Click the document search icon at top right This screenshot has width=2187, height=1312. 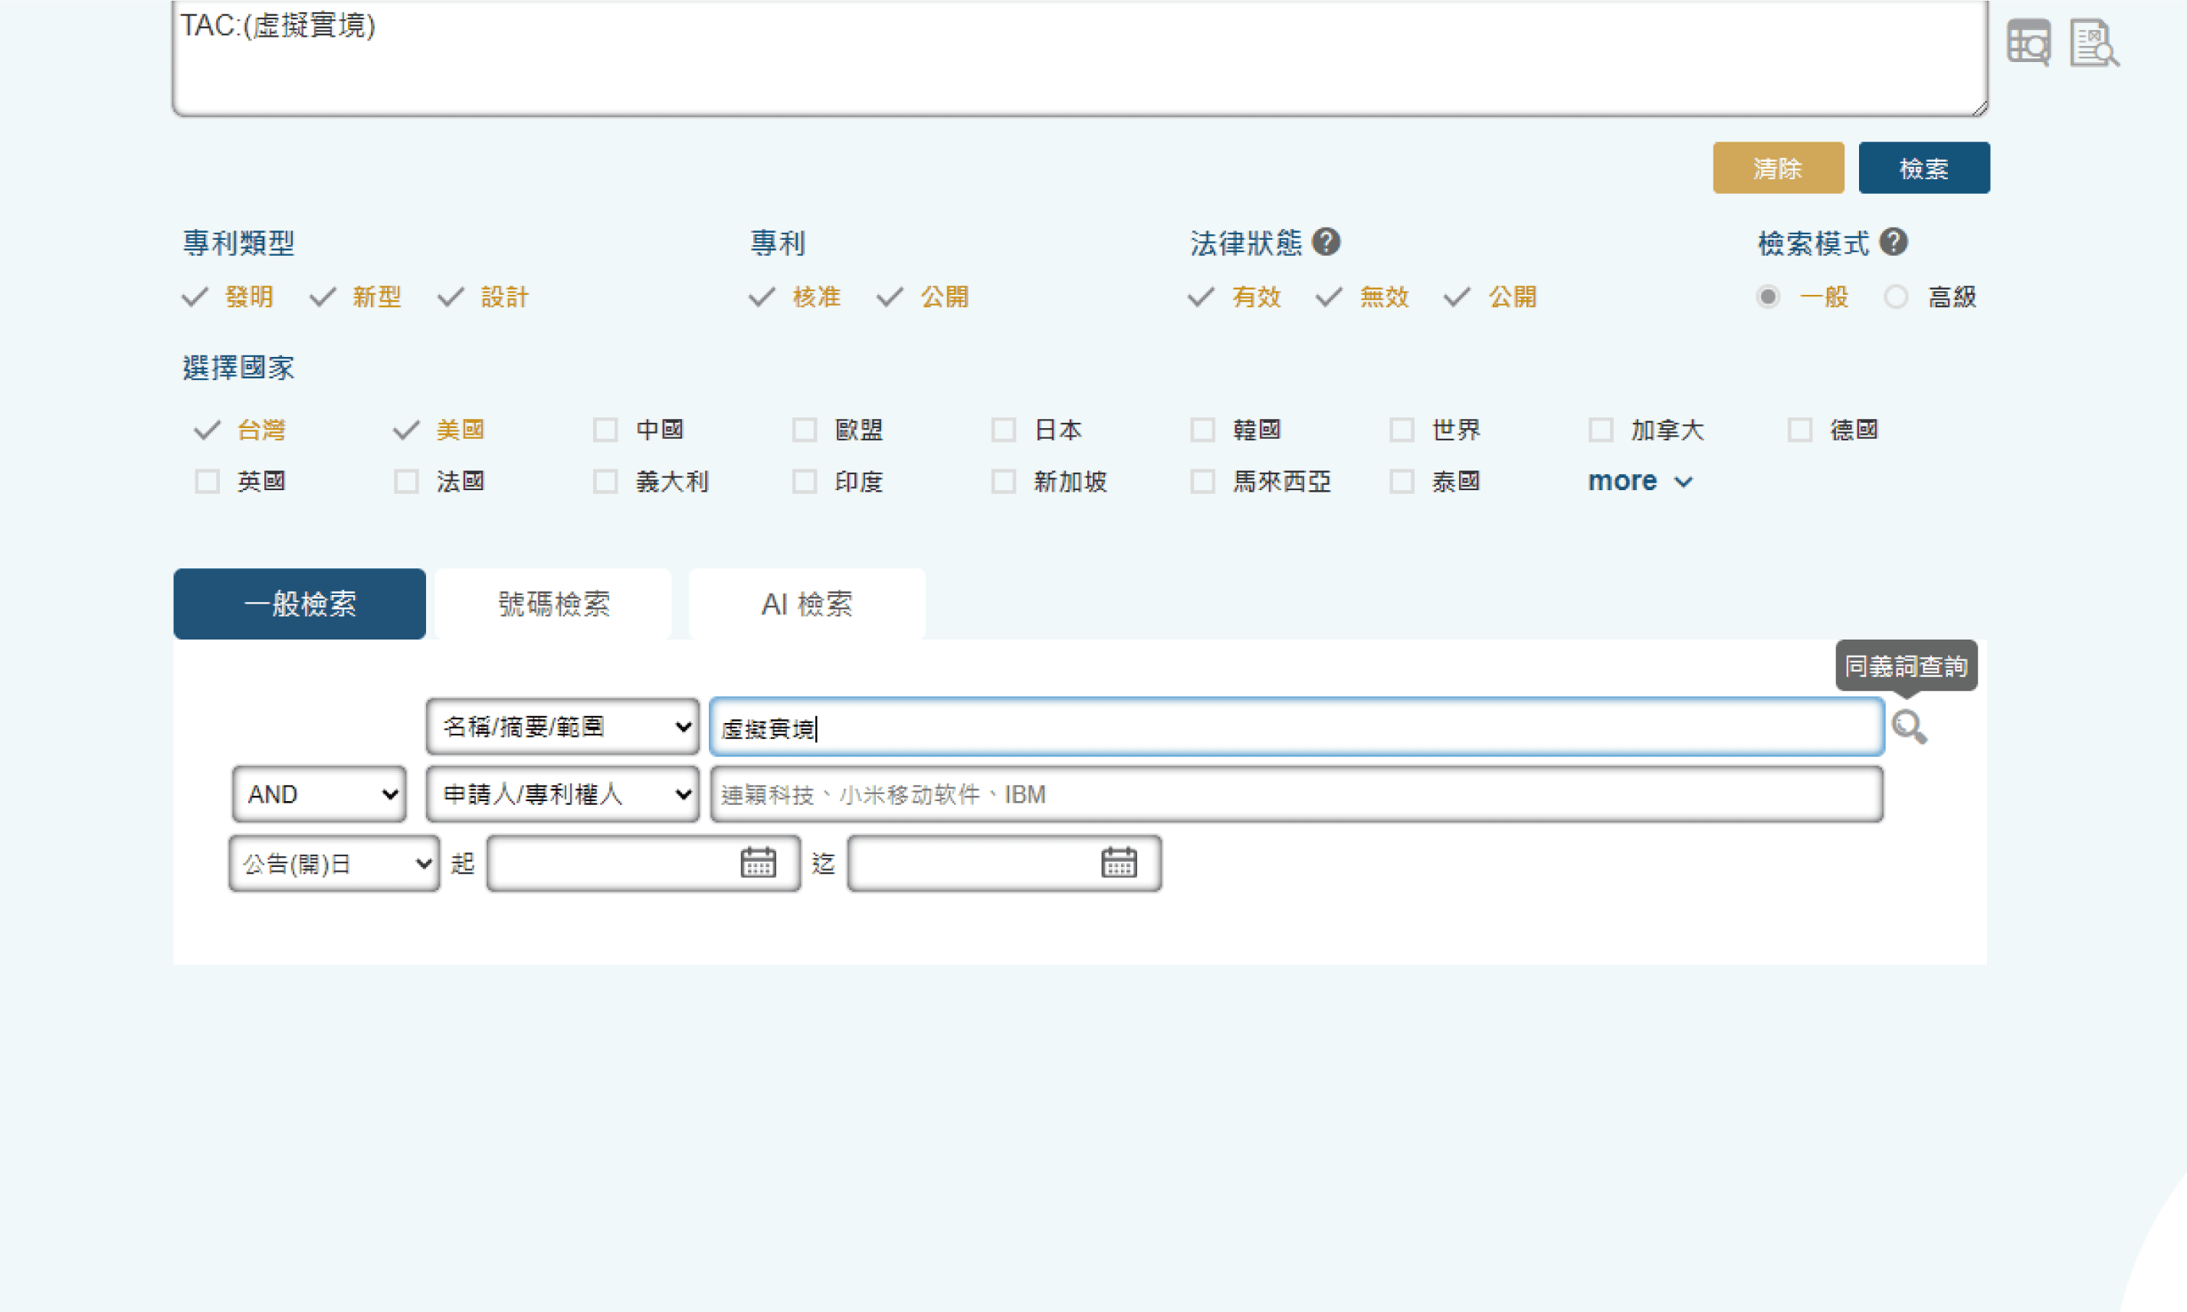tap(2093, 42)
